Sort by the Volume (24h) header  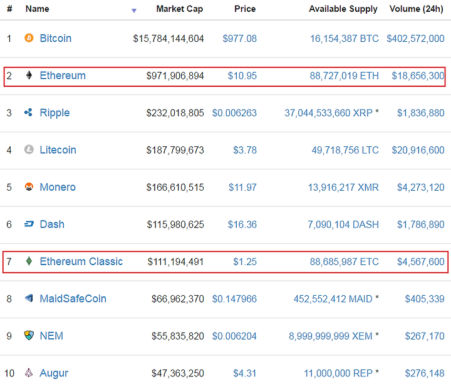point(416,9)
